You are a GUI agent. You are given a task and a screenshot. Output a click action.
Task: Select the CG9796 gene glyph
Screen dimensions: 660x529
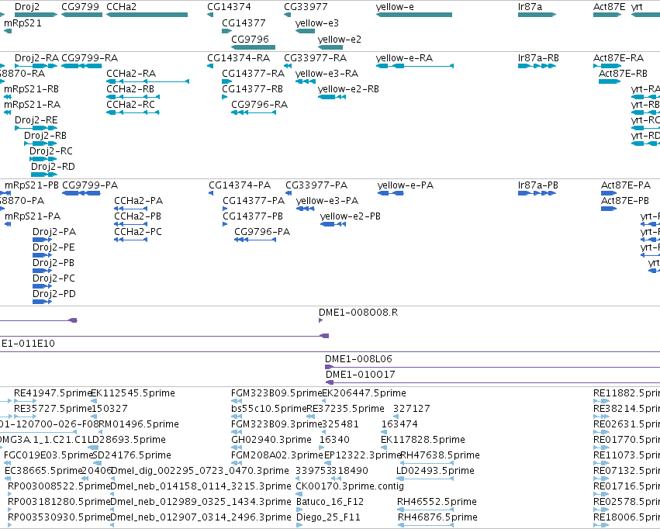(254, 47)
